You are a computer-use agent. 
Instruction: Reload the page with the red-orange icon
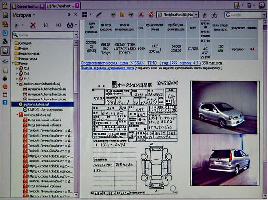[151, 15]
